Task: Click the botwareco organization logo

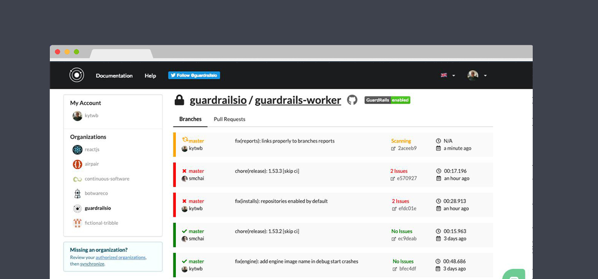Action: click(x=77, y=193)
